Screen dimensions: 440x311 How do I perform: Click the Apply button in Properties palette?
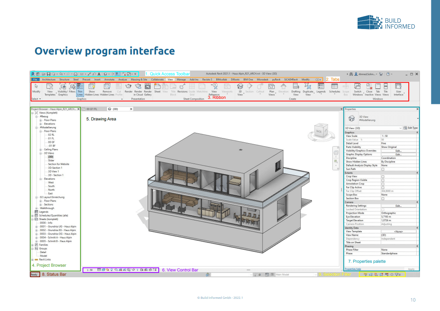[411, 269]
